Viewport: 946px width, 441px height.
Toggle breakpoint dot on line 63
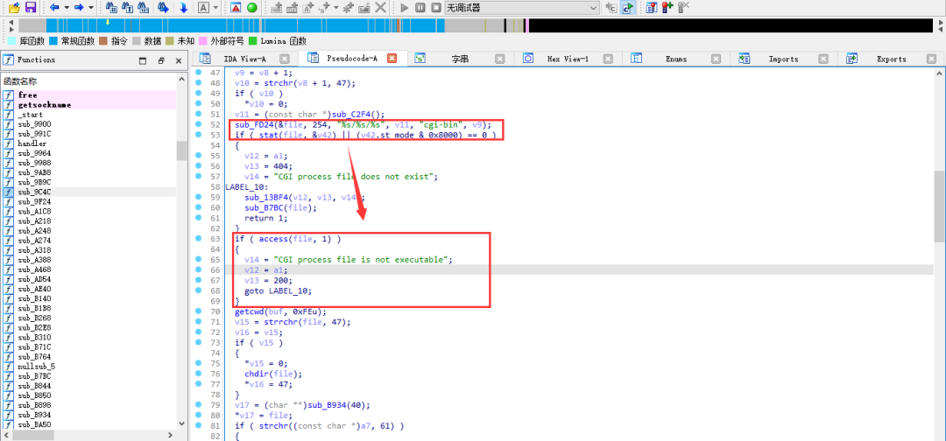tap(199, 239)
